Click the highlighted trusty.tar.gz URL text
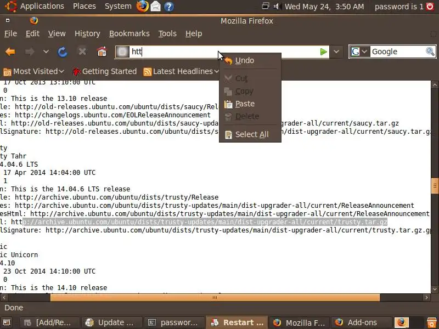The height and width of the screenshot is (329, 439). [x=205, y=222]
